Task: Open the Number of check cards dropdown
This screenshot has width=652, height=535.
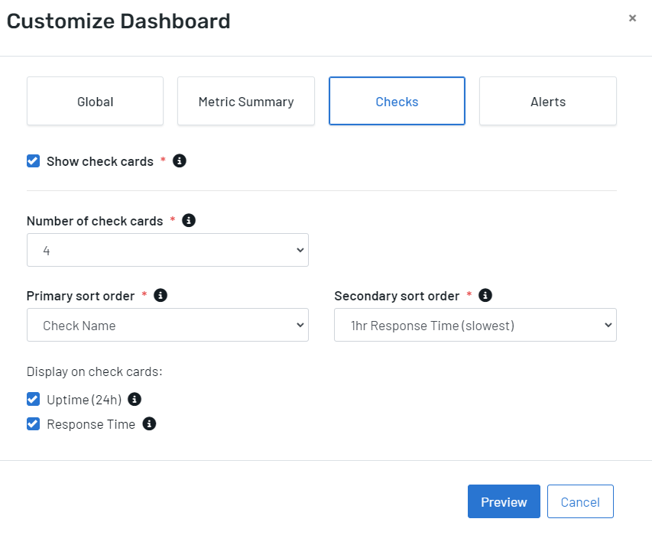Action: point(167,249)
